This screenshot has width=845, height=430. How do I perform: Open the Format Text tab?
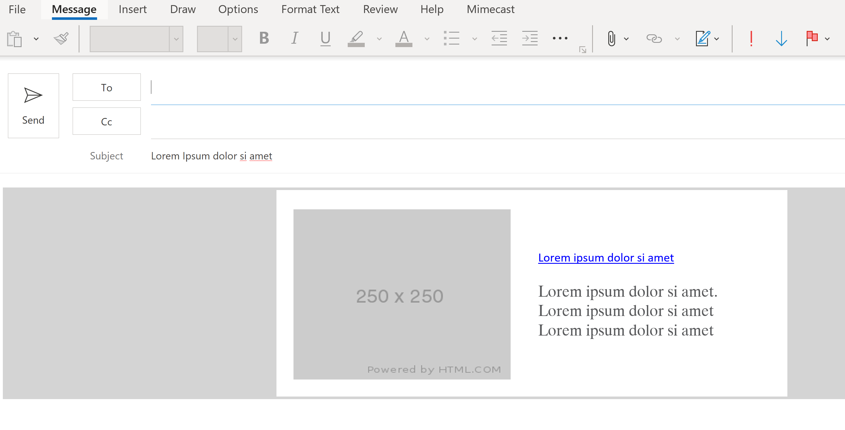tap(310, 9)
